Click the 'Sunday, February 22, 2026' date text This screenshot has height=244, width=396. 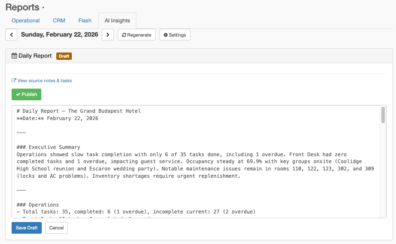(x=60, y=34)
